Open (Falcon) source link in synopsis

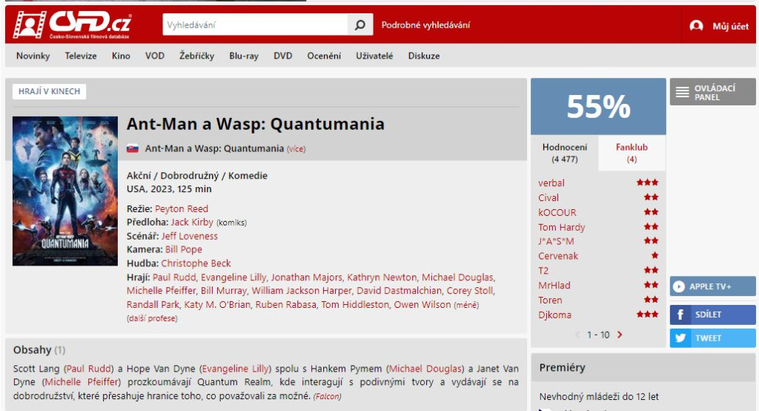click(x=327, y=396)
